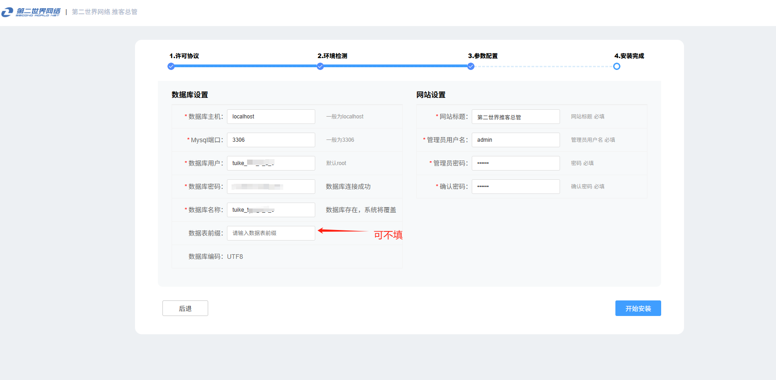Click the 确认密码 password field

click(x=516, y=187)
